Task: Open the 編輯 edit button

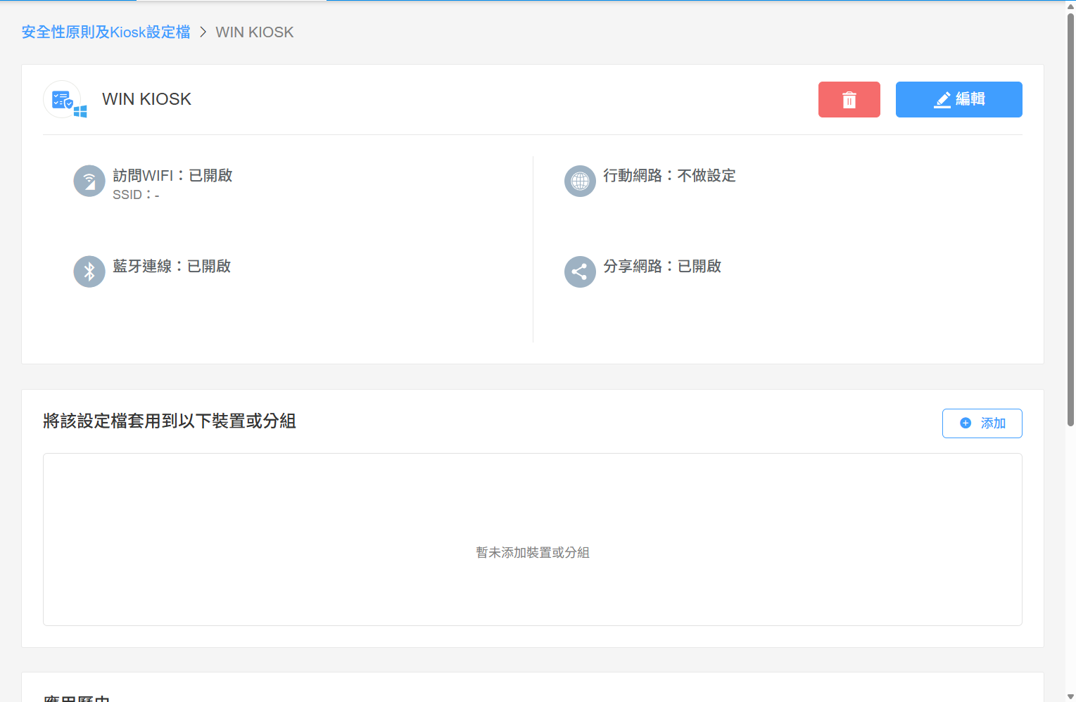Action: click(958, 99)
